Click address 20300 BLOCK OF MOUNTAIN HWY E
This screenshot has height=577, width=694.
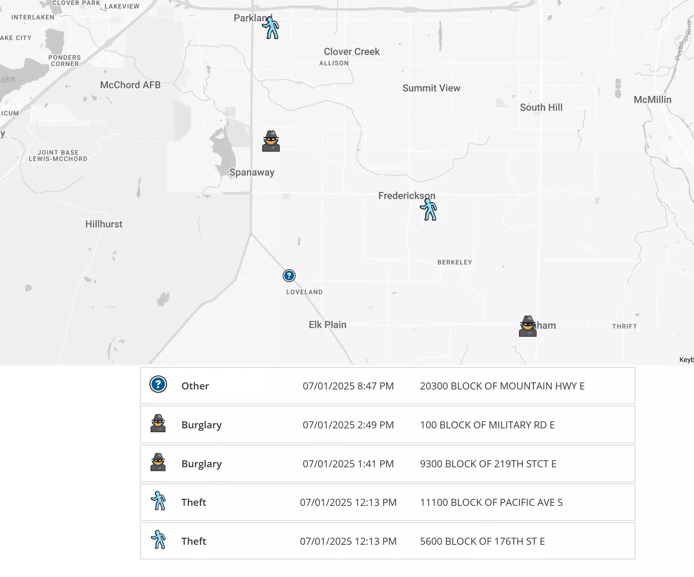[x=502, y=386]
